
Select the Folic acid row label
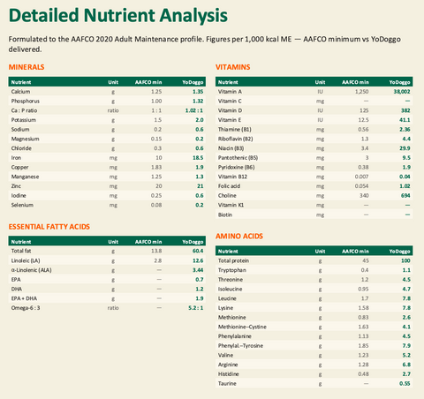click(x=229, y=186)
